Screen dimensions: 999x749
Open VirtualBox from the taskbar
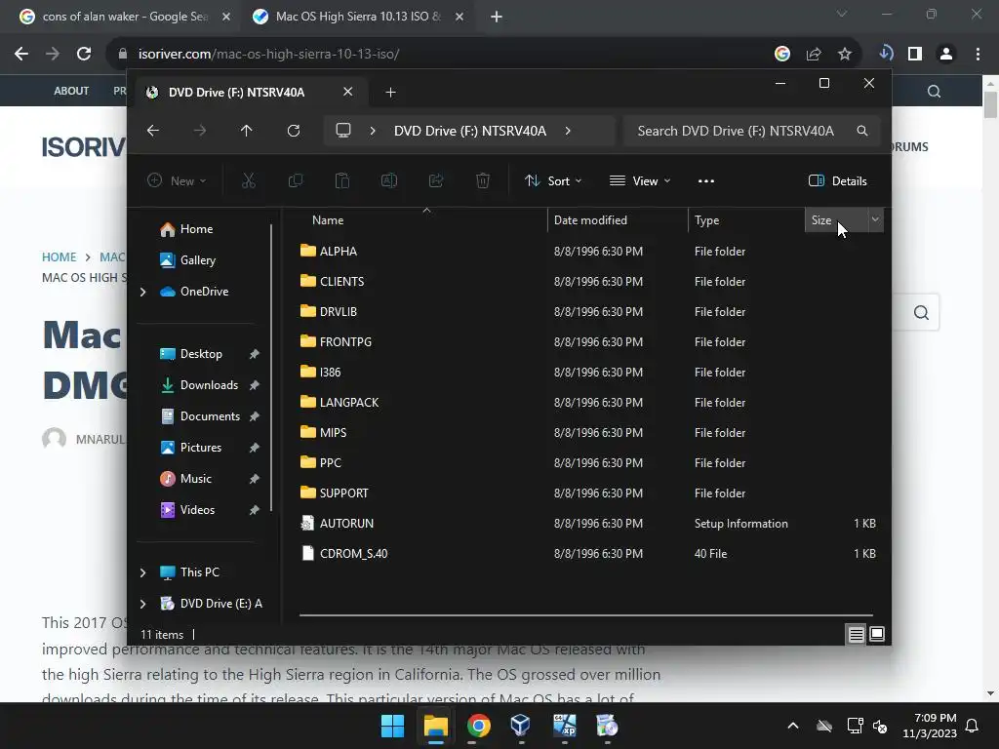[x=521, y=726]
